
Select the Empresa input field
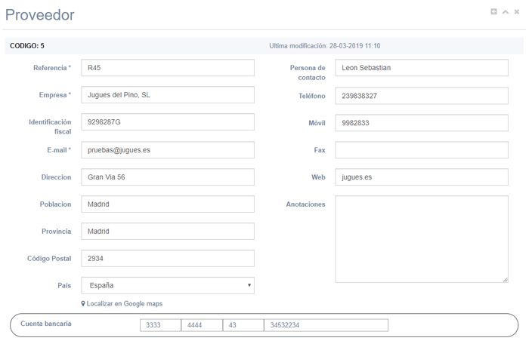click(x=167, y=95)
